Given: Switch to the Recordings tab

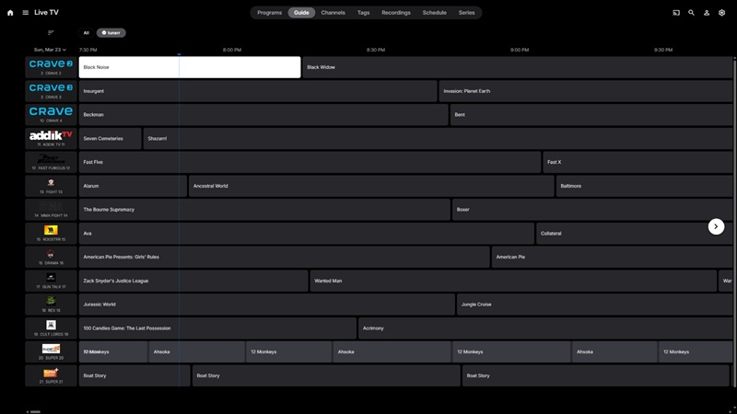Looking at the screenshot, I should point(396,13).
